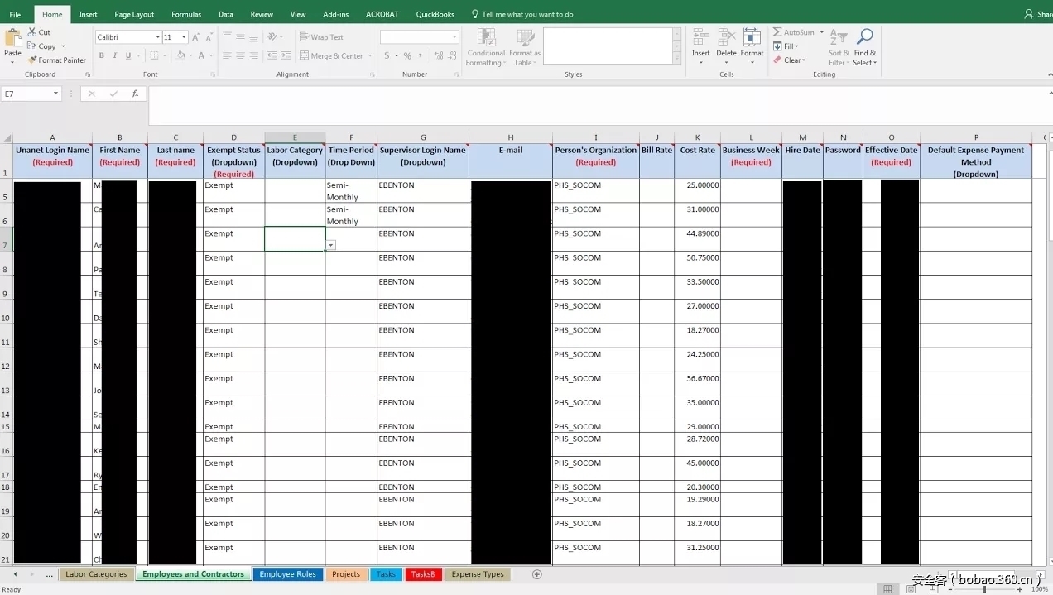The width and height of the screenshot is (1053, 595).
Task: Toggle Bold formatting
Action: click(x=101, y=56)
